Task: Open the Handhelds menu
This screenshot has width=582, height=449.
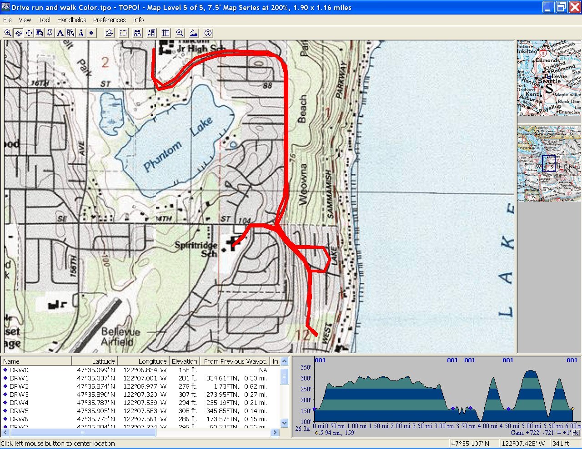Action: pyautogui.click(x=71, y=20)
